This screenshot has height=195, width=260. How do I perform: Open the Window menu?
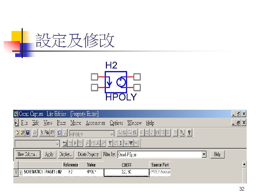click(x=134, y=123)
